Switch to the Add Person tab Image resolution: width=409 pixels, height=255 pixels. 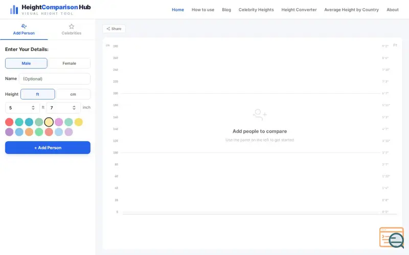(x=24, y=30)
